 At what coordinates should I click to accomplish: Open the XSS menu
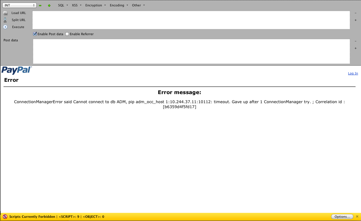(76, 5)
